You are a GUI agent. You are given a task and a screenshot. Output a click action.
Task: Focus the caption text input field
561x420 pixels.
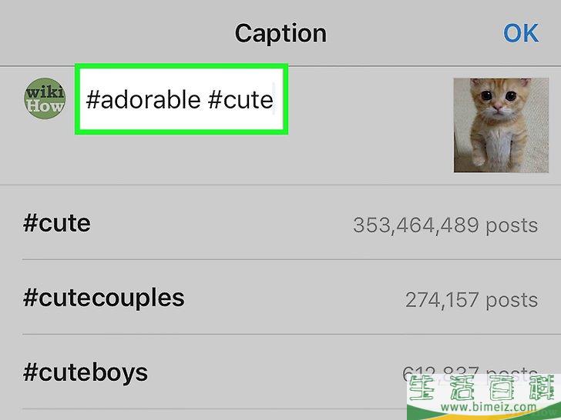(181, 99)
